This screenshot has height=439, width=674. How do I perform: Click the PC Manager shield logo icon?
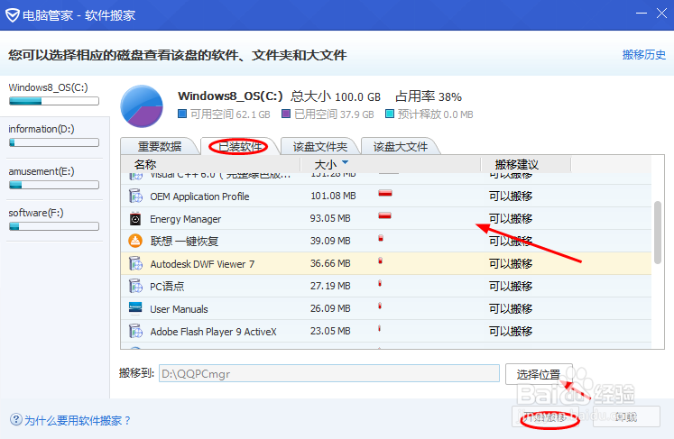tap(12, 15)
